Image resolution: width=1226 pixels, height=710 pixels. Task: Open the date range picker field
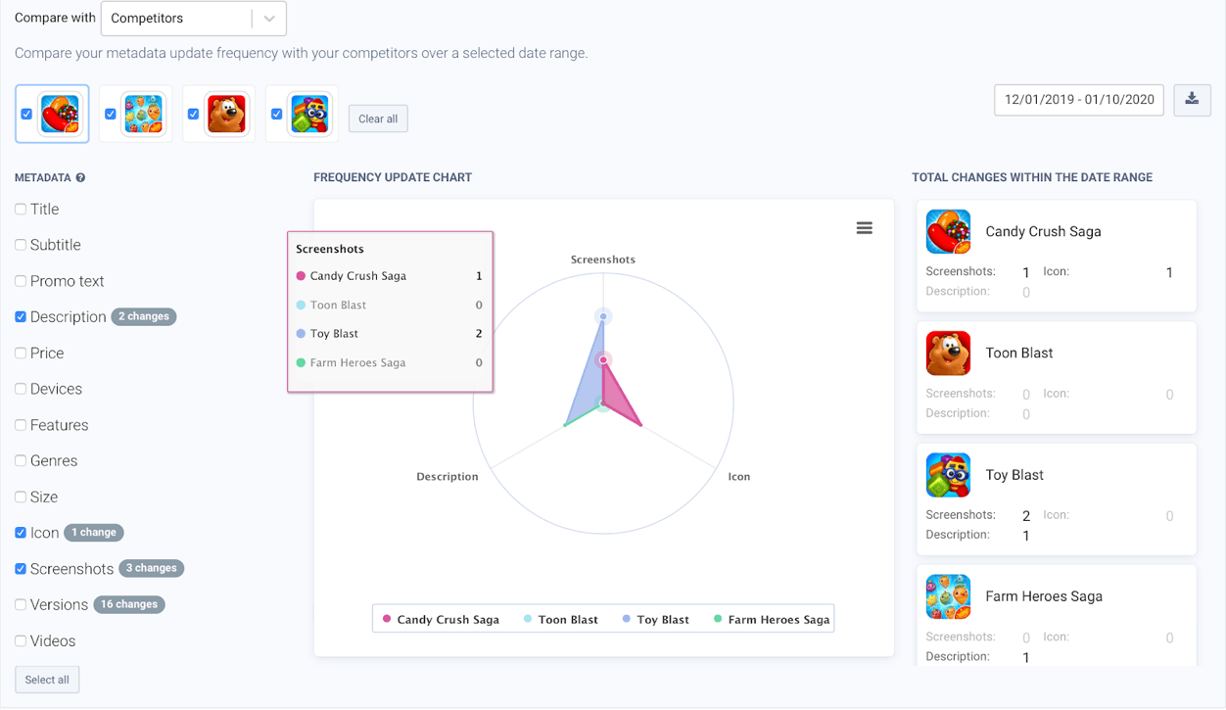pos(1078,100)
